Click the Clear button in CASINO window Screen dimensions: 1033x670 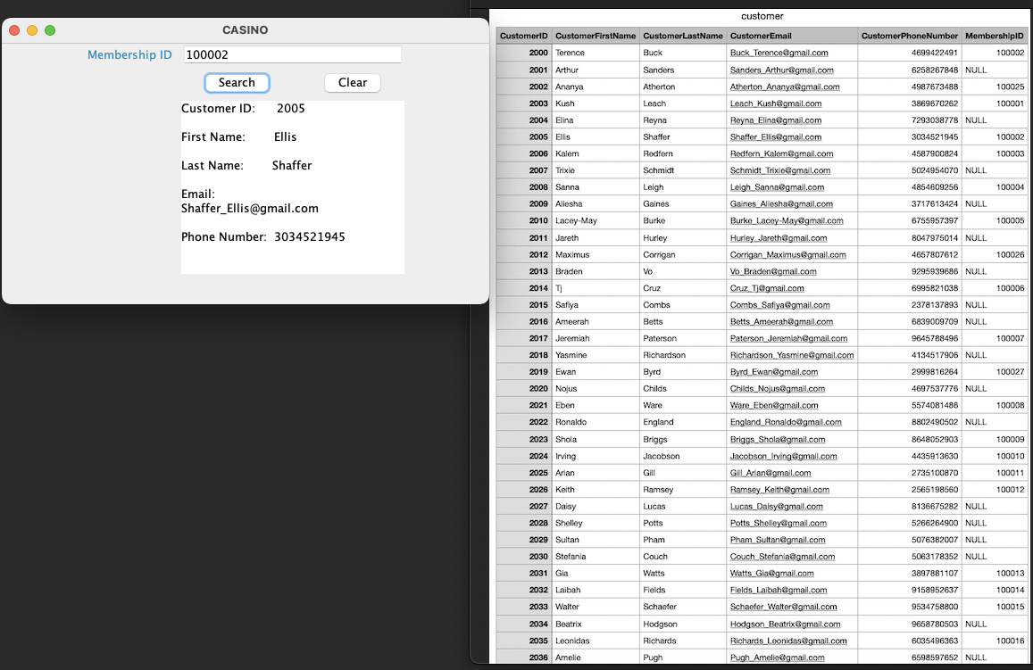point(353,82)
